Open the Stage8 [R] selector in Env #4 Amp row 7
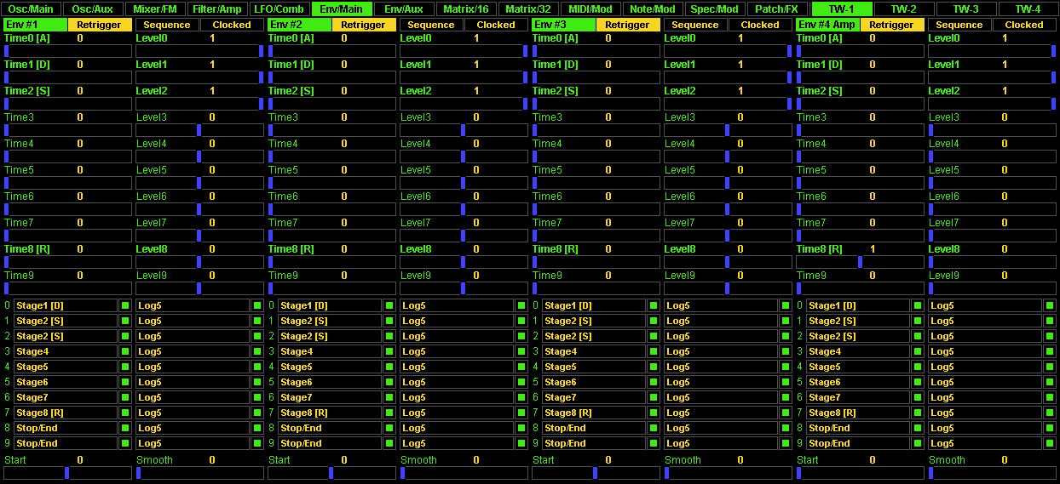Screen dimensions: 1060x484 coord(857,413)
